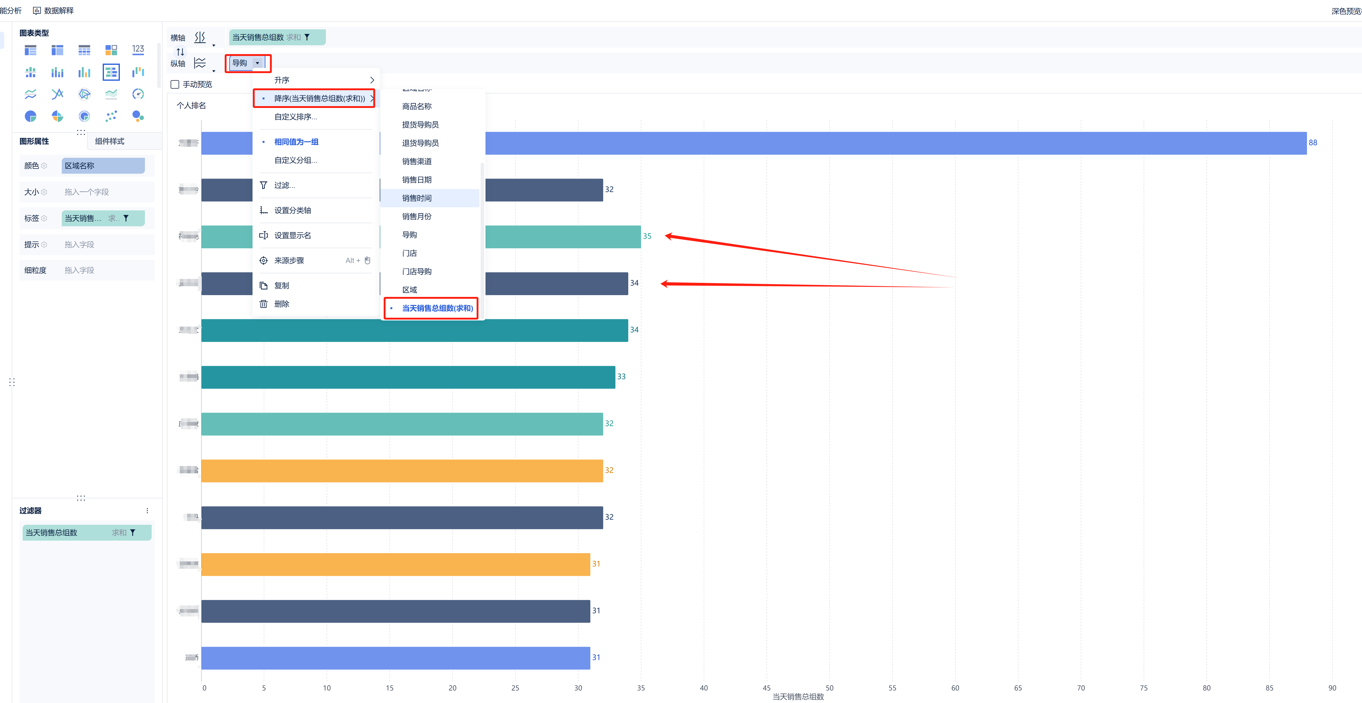Viewport: 1362px width, 703px height.
Task: Click the 88 value top bar
Action: click(x=753, y=143)
